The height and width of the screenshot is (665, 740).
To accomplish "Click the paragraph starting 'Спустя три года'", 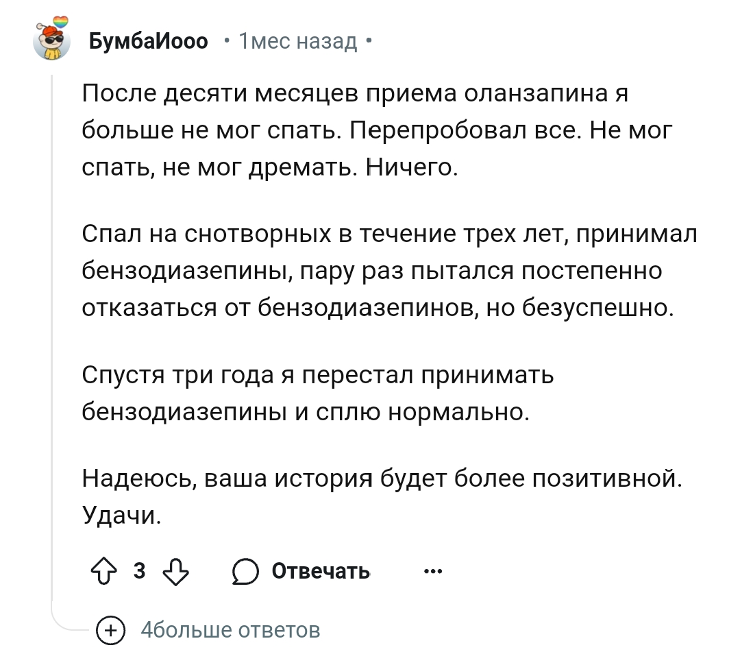I will pos(318,394).
